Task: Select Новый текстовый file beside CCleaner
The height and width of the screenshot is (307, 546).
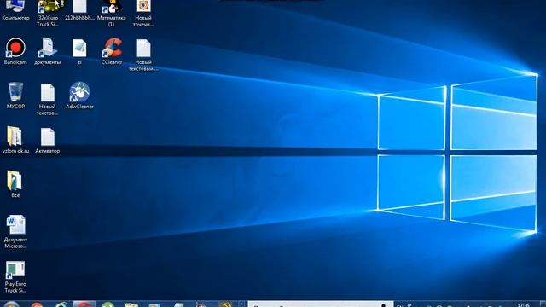Action: tap(143, 55)
